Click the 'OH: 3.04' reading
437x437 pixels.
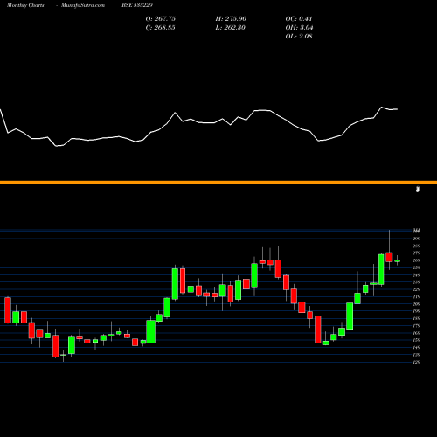pyautogui.click(x=299, y=28)
